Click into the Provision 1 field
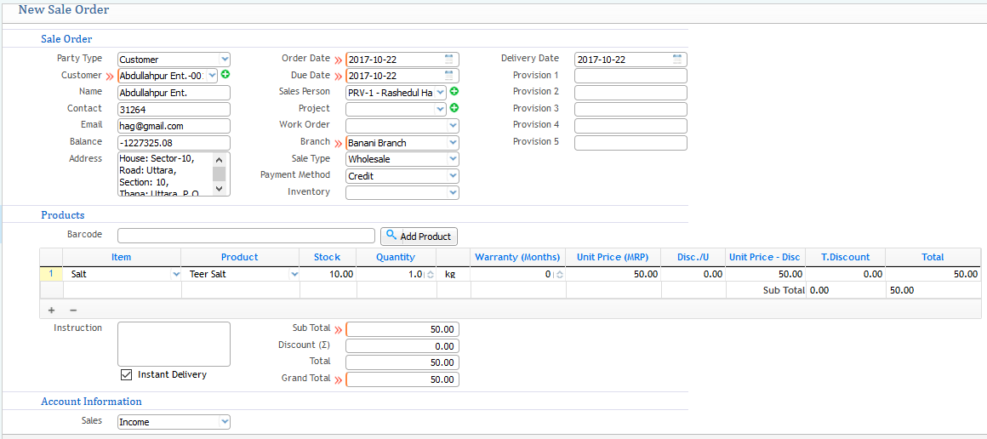This screenshot has width=987, height=439. tap(630, 76)
